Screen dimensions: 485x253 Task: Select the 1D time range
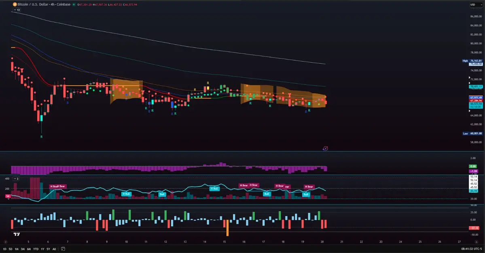coord(4,249)
